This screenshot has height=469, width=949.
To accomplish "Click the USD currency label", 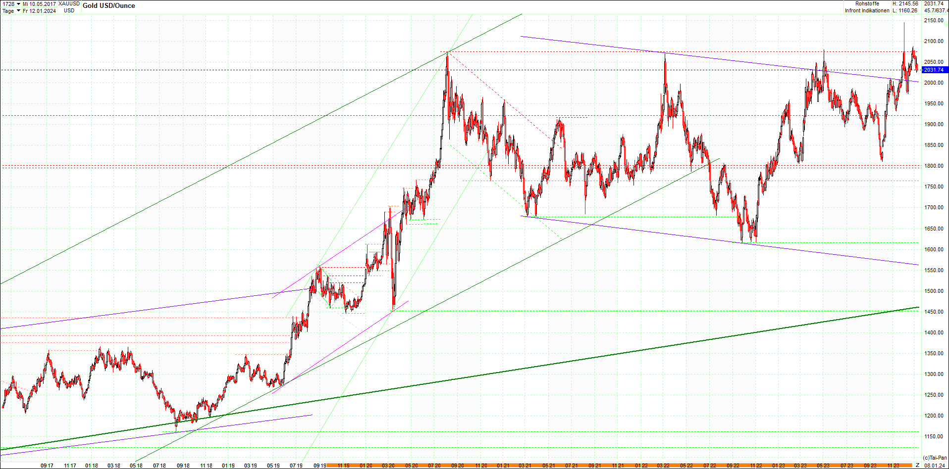I will click(69, 11).
